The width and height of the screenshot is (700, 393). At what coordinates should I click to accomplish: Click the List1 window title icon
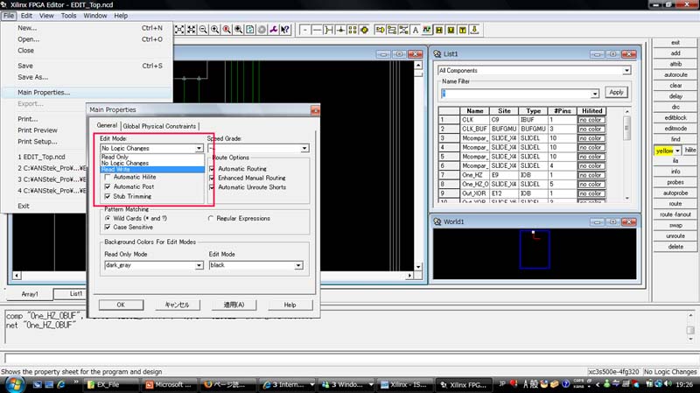click(437, 54)
